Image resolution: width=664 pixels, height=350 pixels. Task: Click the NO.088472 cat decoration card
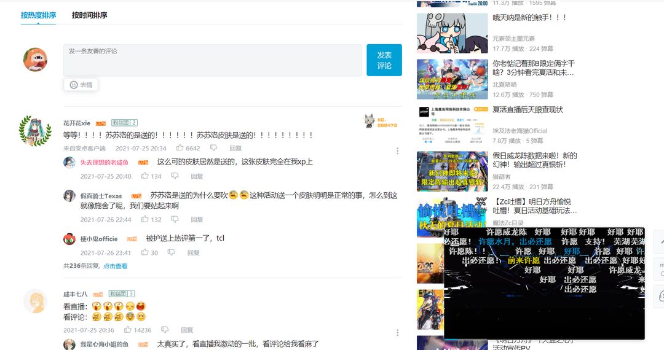381,122
